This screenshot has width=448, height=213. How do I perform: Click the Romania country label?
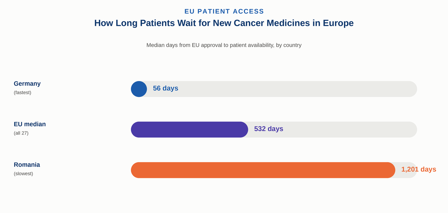coord(27,165)
